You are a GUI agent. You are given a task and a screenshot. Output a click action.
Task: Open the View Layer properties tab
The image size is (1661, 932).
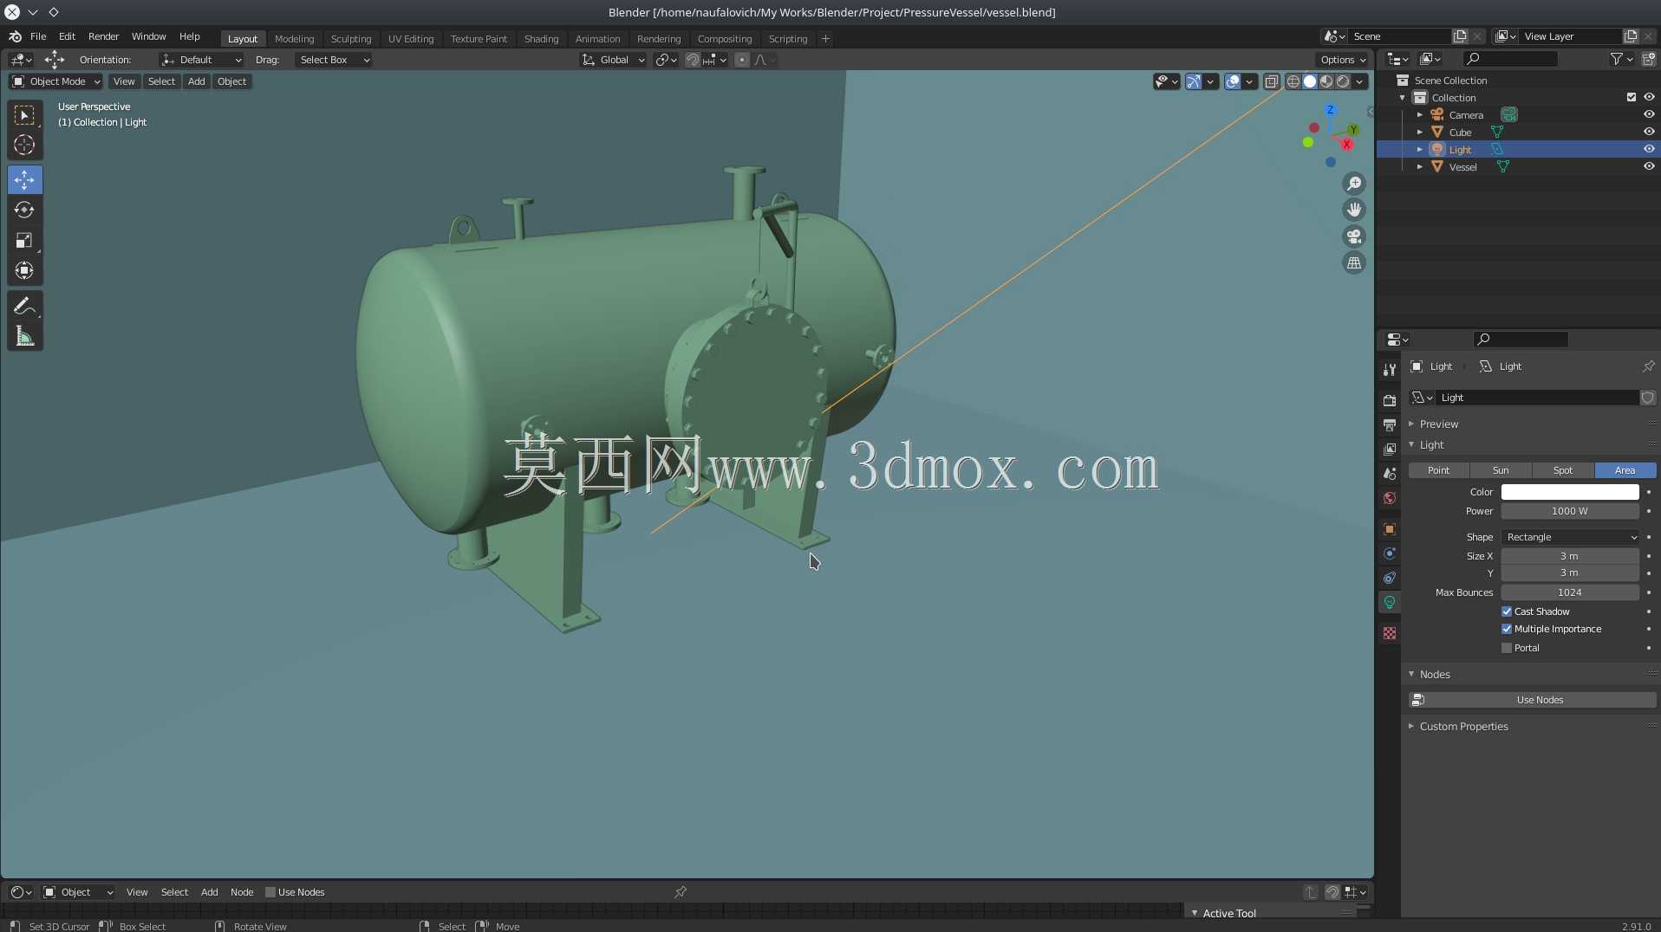(x=1390, y=449)
